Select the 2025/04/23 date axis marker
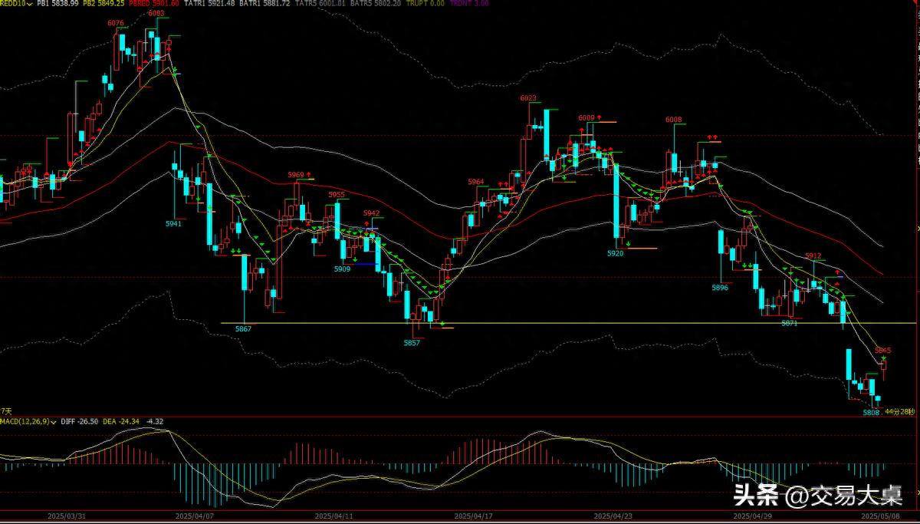 [613, 516]
